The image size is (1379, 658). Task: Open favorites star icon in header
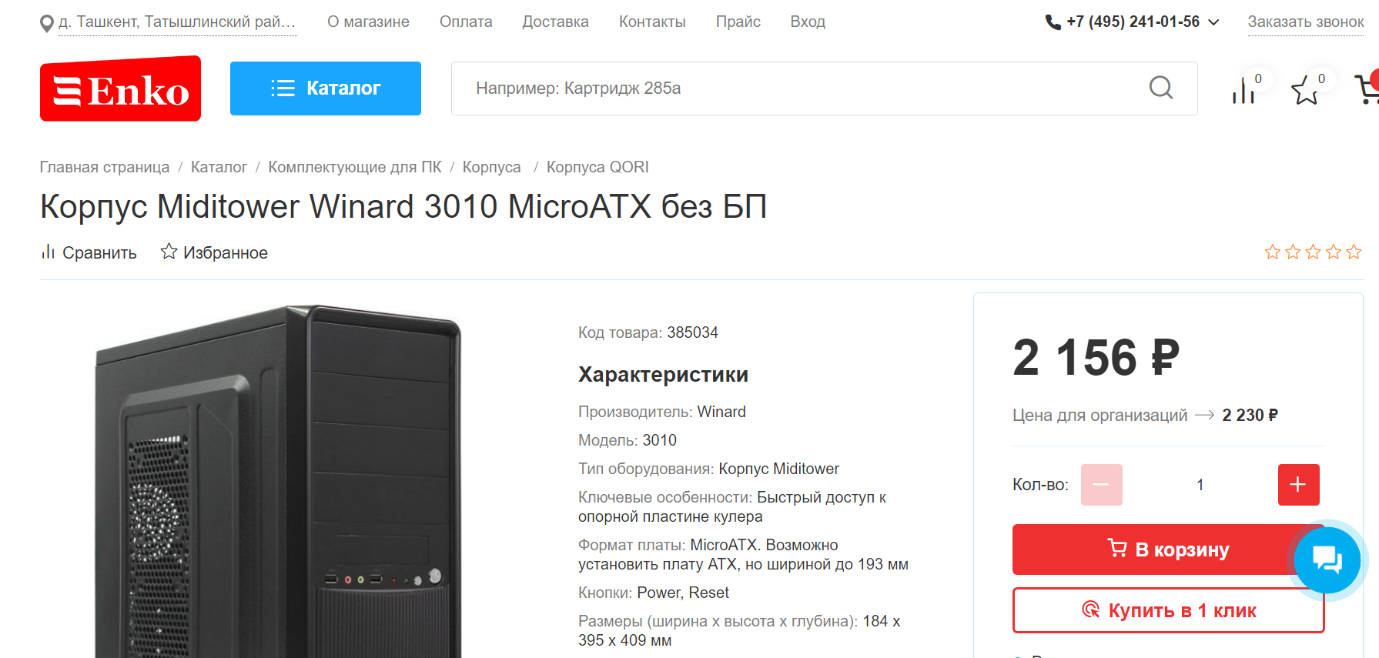coord(1305,91)
